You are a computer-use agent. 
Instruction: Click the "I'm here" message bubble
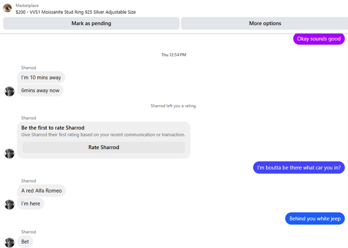point(31,204)
